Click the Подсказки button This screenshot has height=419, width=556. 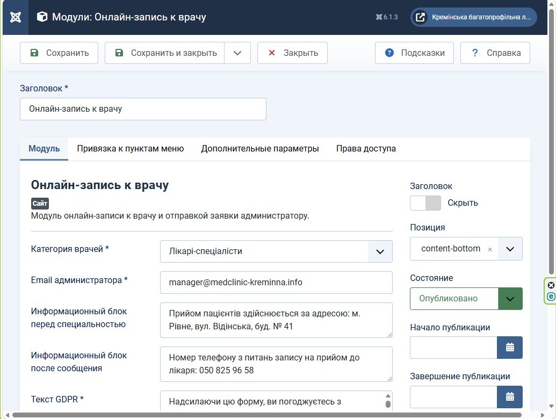pyautogui.click(x=414, y=53)
